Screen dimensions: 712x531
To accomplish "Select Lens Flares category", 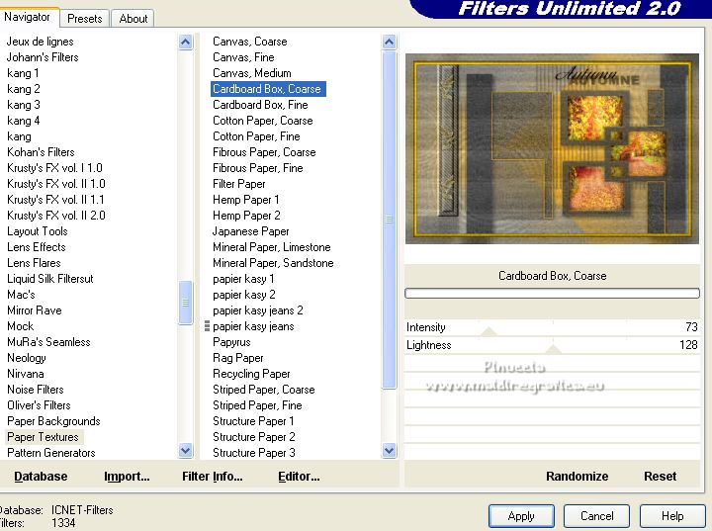I will tap(34, 263).
